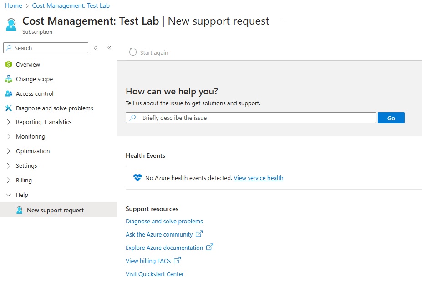Image resolution: width=422 pixels, height=294 pixels.
Task: Collapse the Help section
Action: point(9,195)
